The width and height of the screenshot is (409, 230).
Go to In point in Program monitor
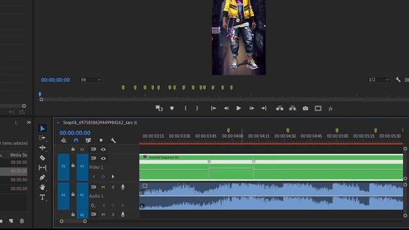(x=213, y=108)
